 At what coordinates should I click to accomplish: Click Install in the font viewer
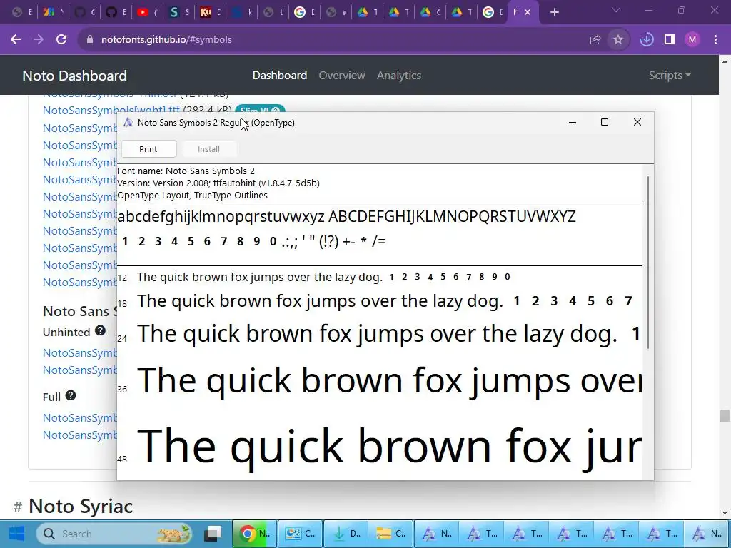pos(208,149)
